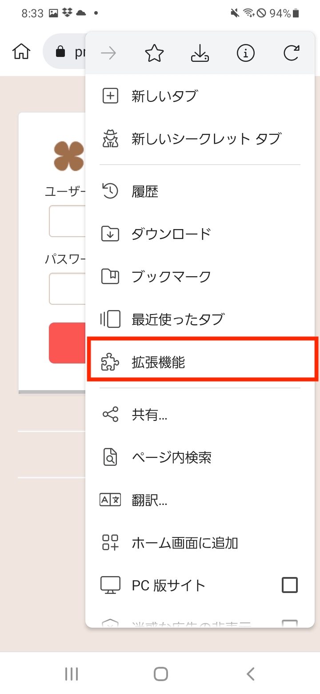Reload the page with the refresh icon

pos(291,54)
